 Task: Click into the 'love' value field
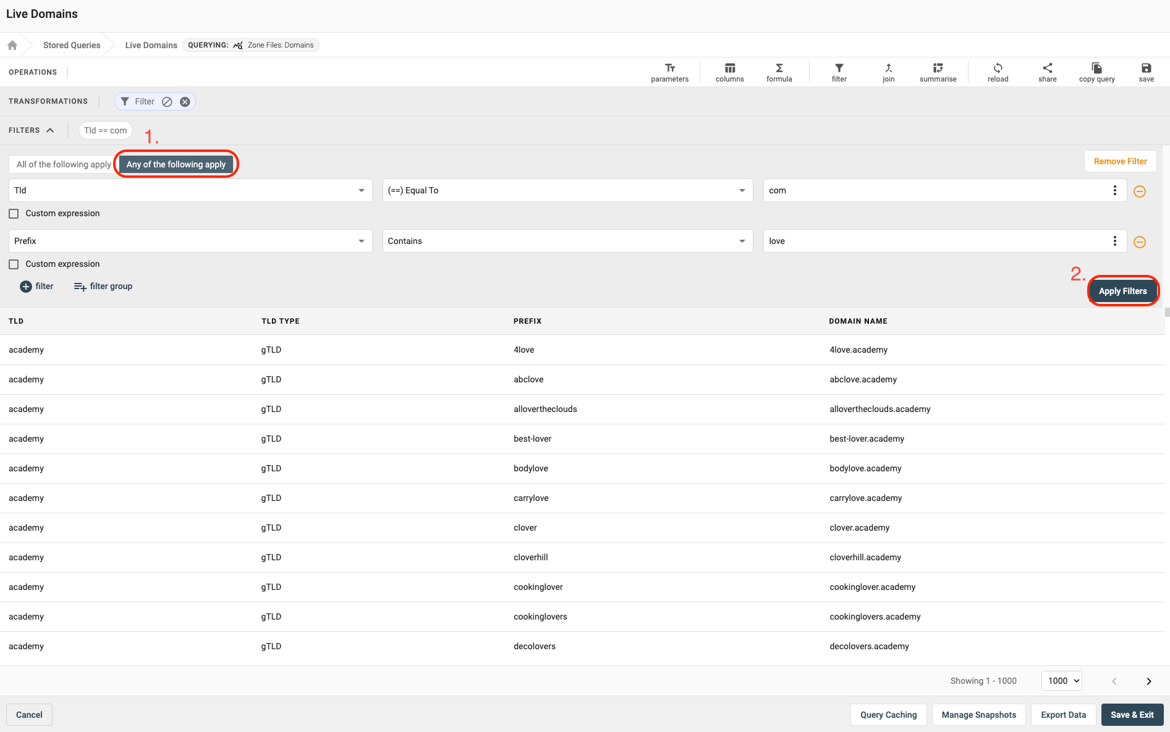[933, 241]
